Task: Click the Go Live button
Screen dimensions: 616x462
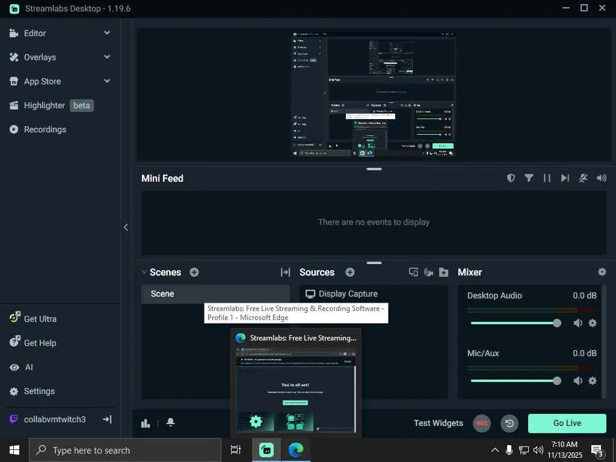Action: pos(567,423)
